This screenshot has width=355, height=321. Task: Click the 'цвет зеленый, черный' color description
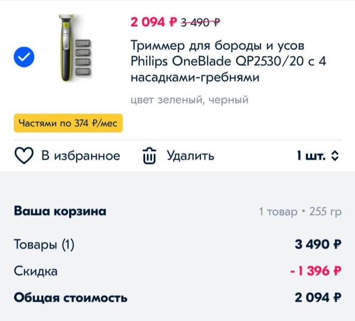(x=190, y=100)
